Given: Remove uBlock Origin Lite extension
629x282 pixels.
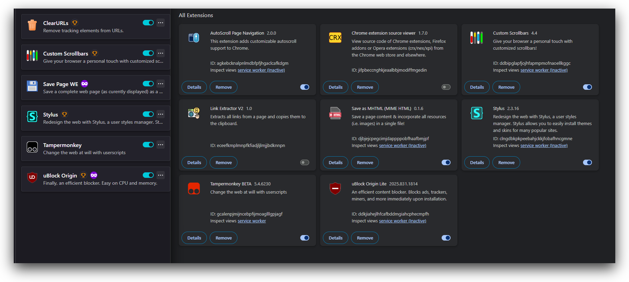Looking at the screenshot, I should [x=365, y=238].
